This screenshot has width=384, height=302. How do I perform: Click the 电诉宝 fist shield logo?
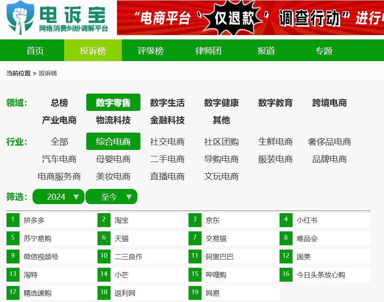point(20,18)
